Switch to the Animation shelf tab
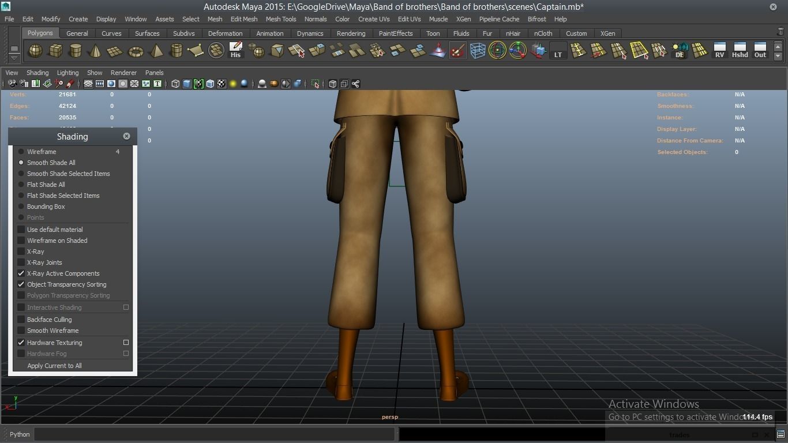The image size is (788, 443). tap(269, 33)
